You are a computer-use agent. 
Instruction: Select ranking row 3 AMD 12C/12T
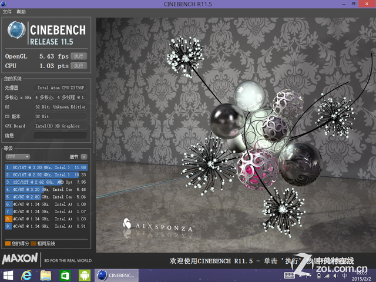pyautogui.click(x=46, y=182)
